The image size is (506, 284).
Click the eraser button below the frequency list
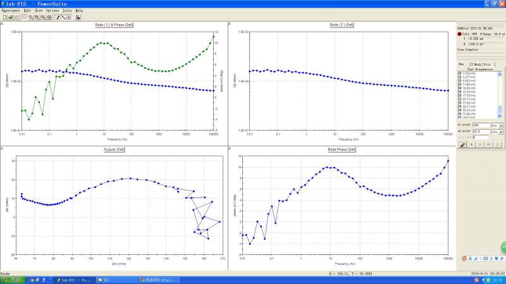pyautogui.click(x=463, y=145)
